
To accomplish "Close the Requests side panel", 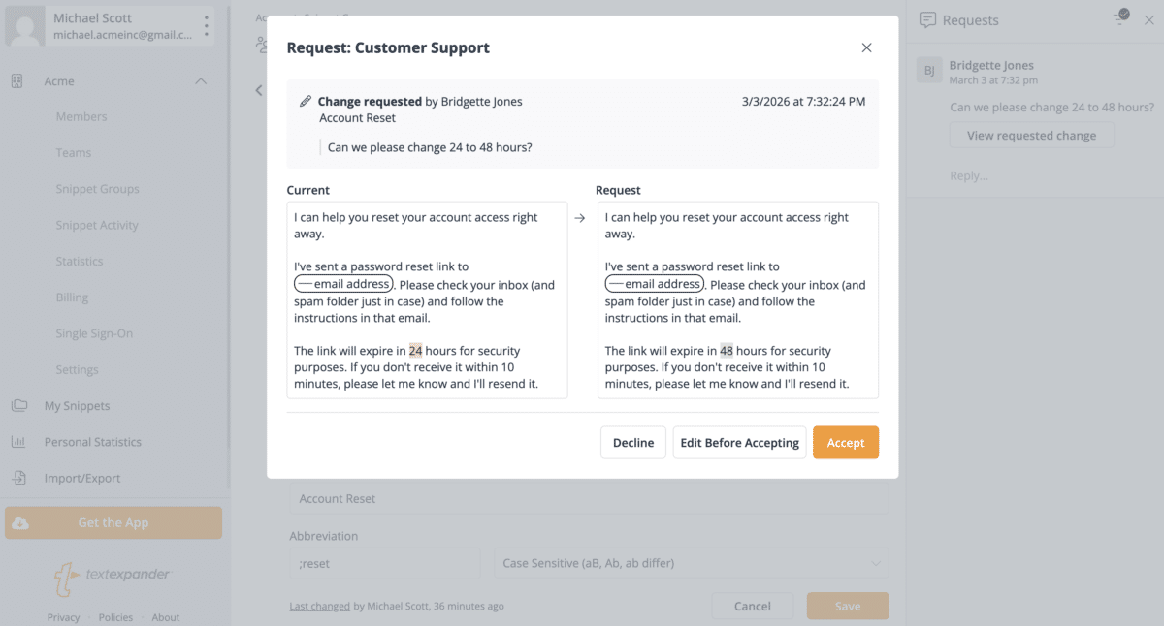I will [x=1149, y=20].
